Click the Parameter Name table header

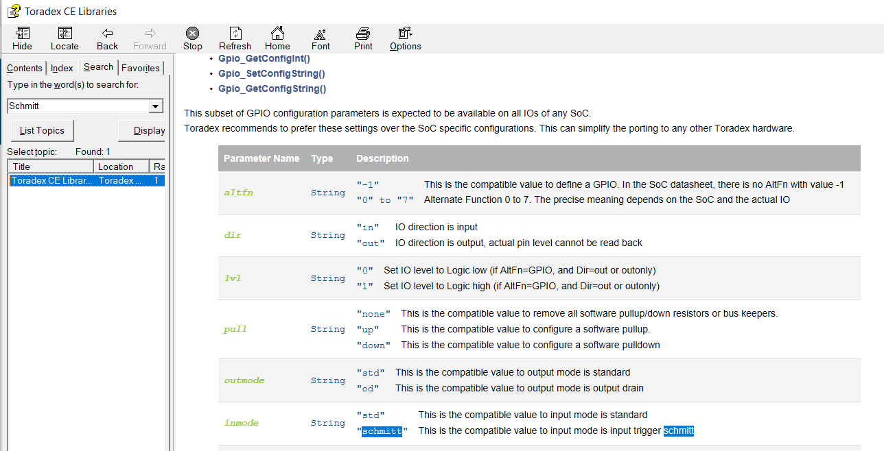(261, 158)
